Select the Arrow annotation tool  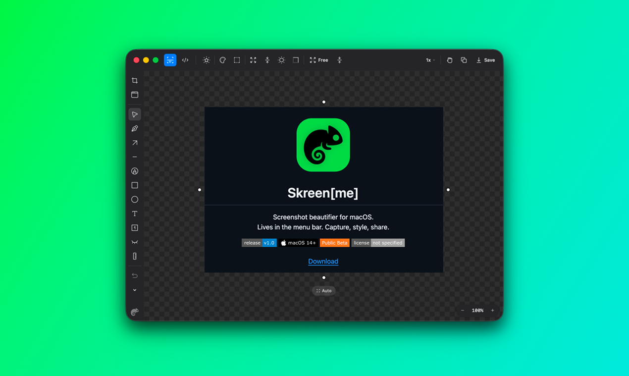tap(135, 143)
